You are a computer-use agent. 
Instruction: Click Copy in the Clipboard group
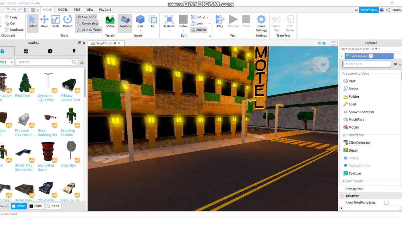pos(11,17)
